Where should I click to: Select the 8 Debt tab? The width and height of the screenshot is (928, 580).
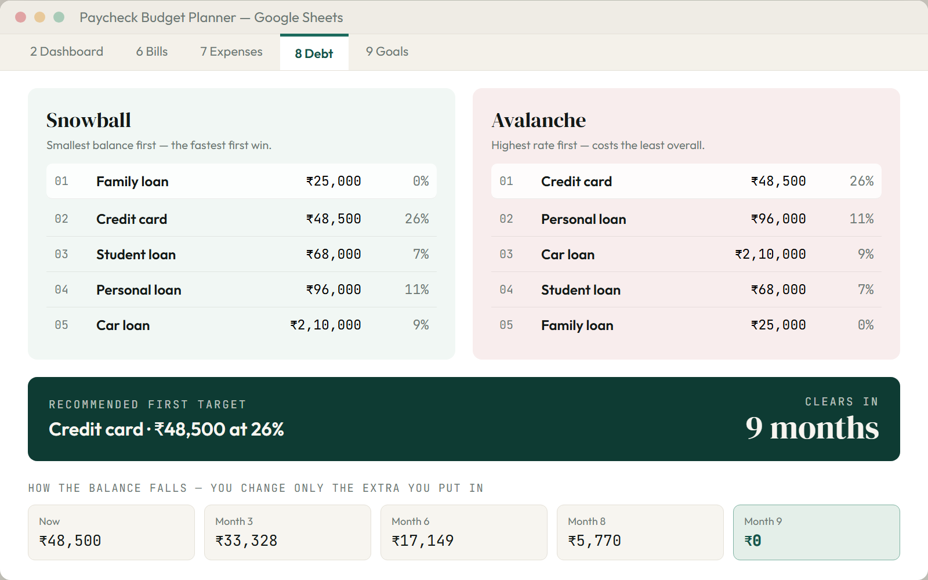click(314, 53)
